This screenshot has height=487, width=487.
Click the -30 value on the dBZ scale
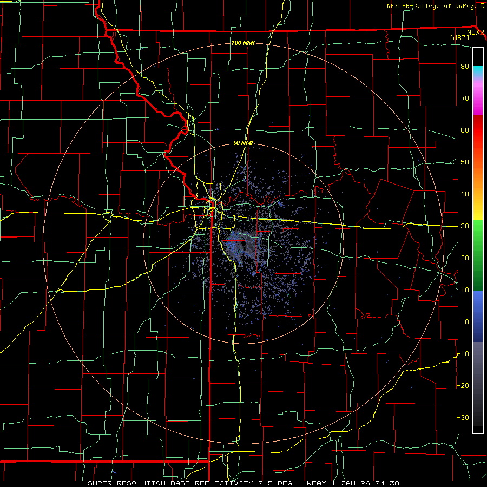[x=463, y=417]
